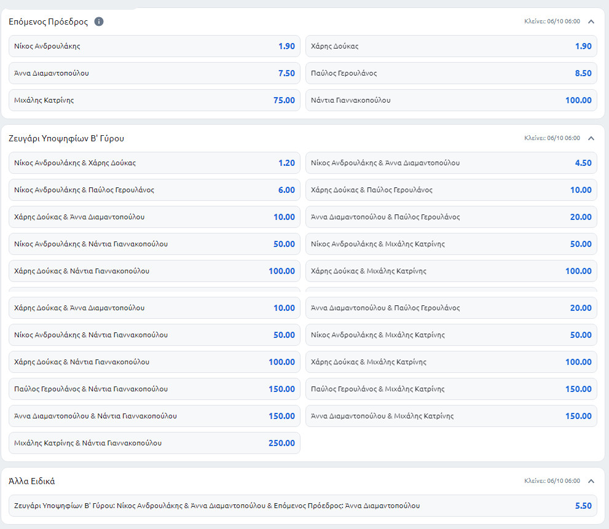Pick pair Άννα Διαμαντοπούλου & Μιχάλης Κατρίνης
The width and height of the screenshot is (609, 529).
coord(451,416)
